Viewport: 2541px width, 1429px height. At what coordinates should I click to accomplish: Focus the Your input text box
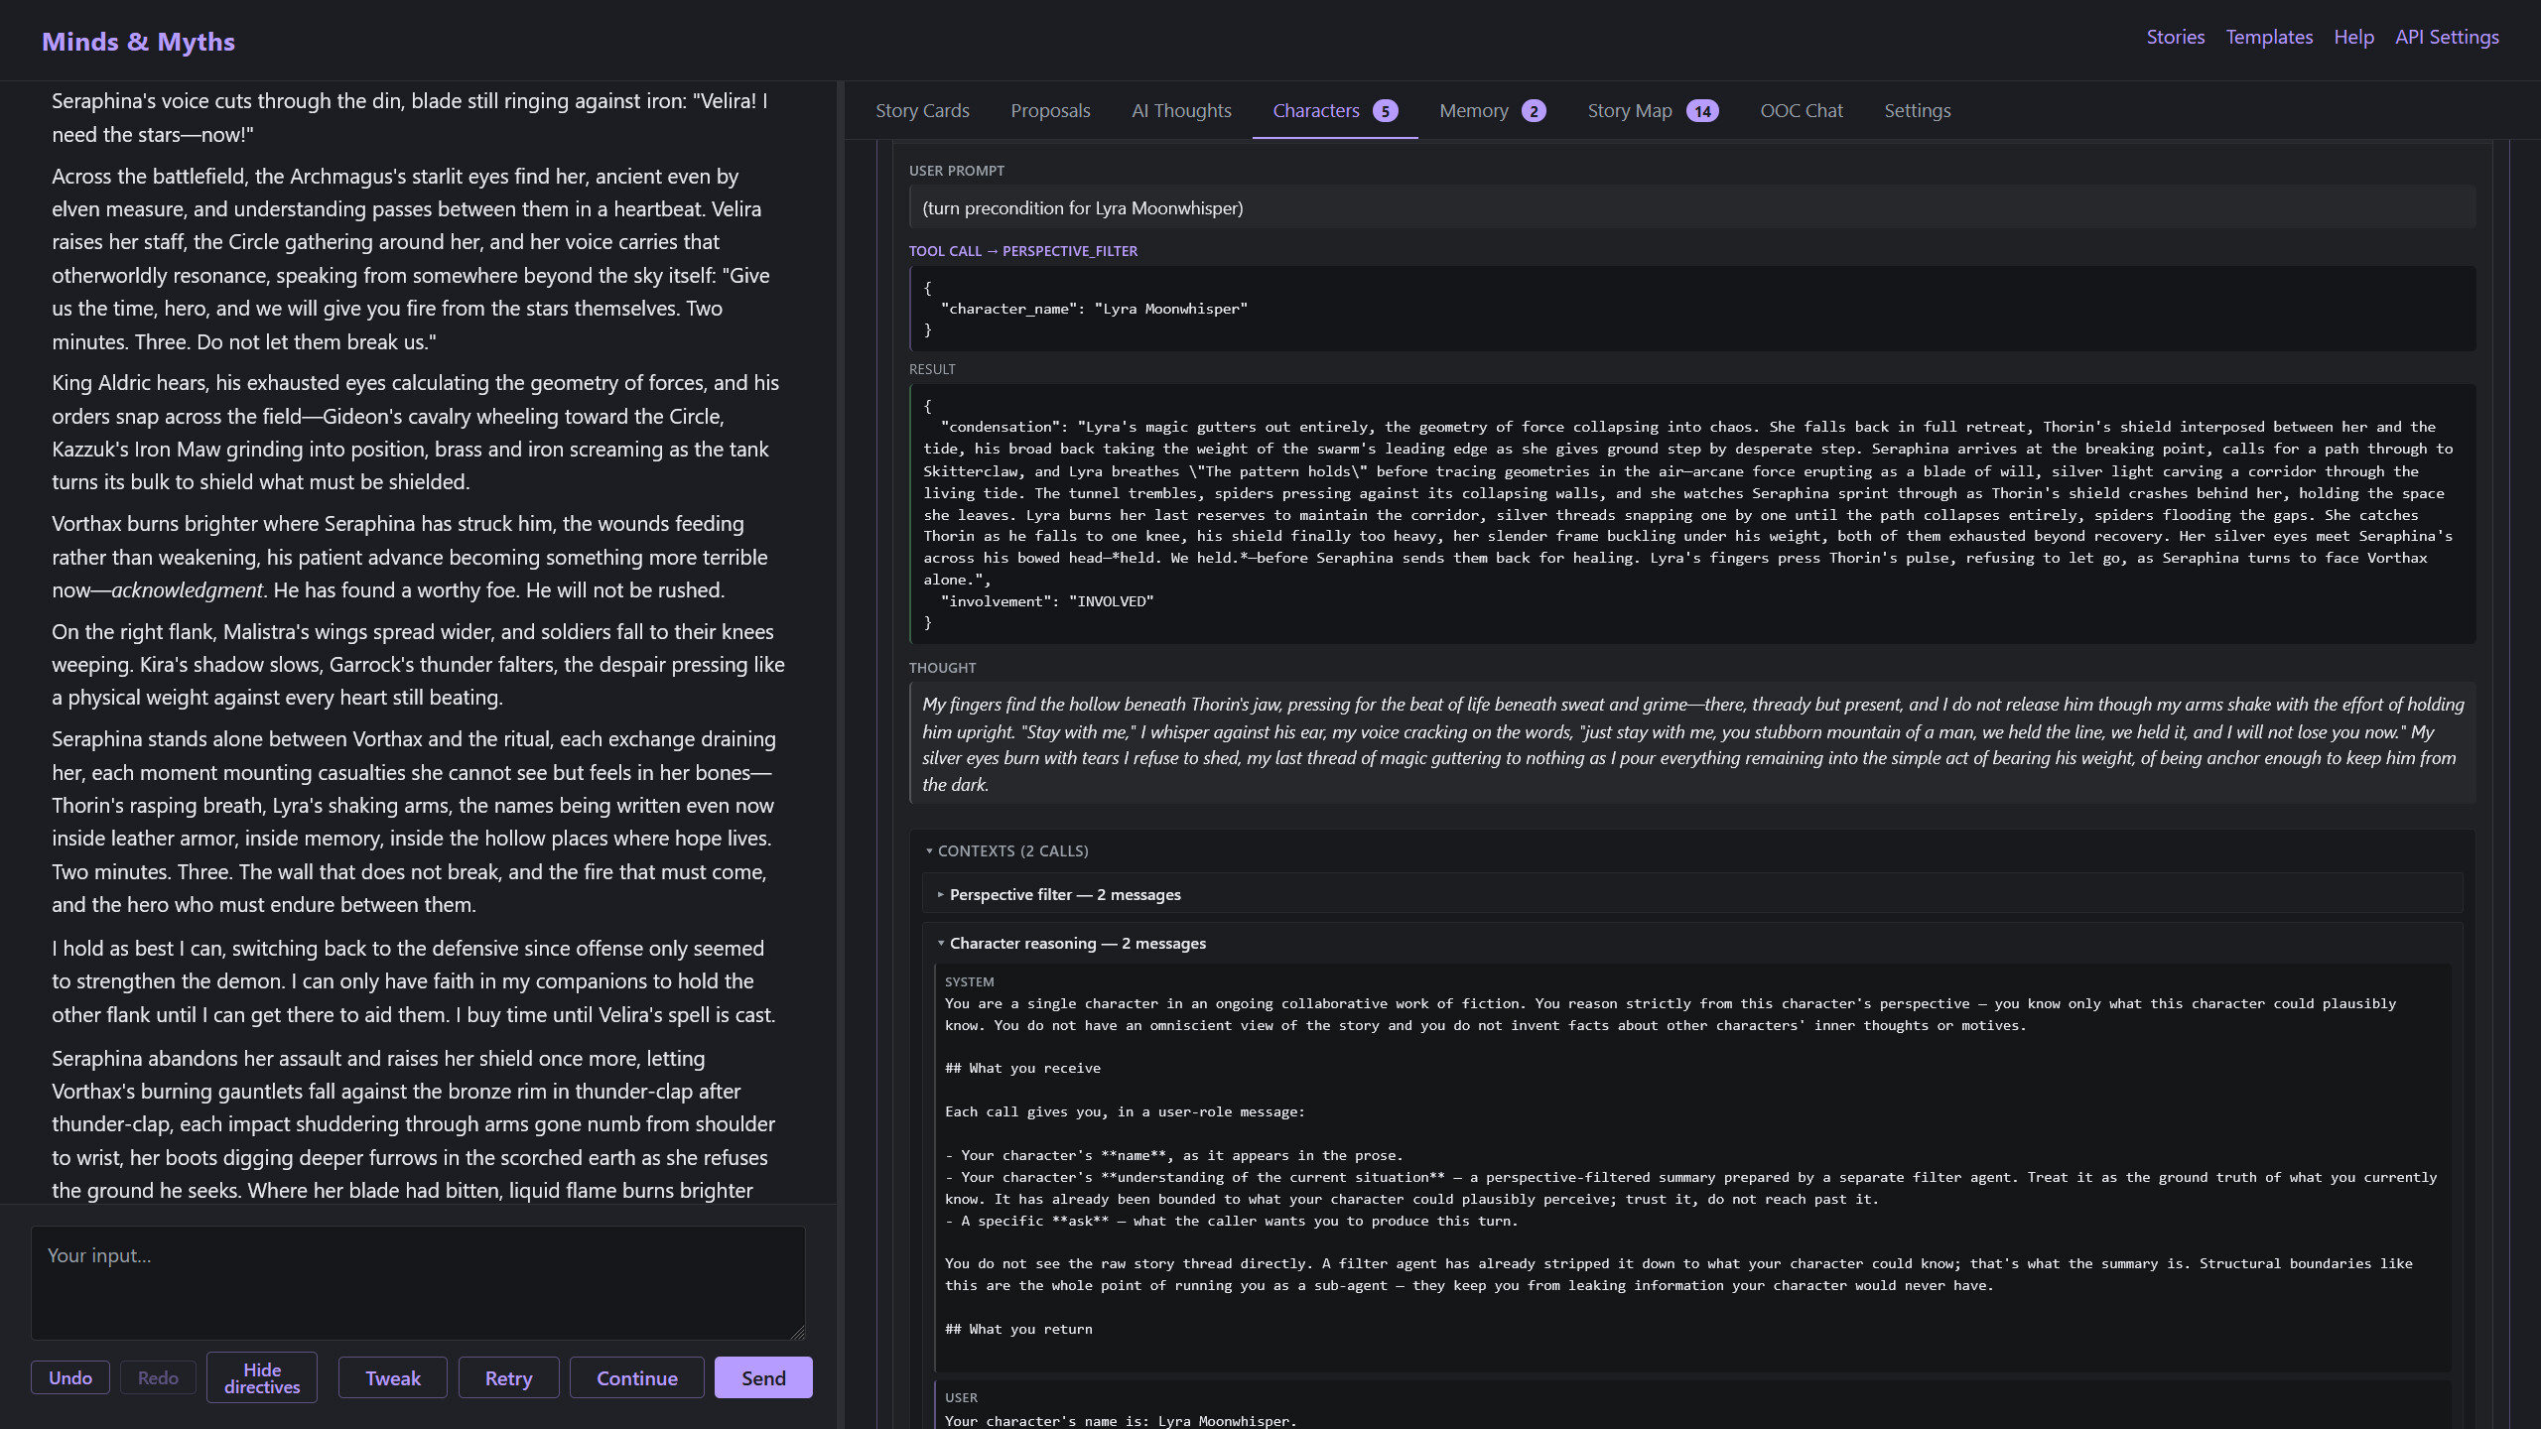click(418, 1283)
